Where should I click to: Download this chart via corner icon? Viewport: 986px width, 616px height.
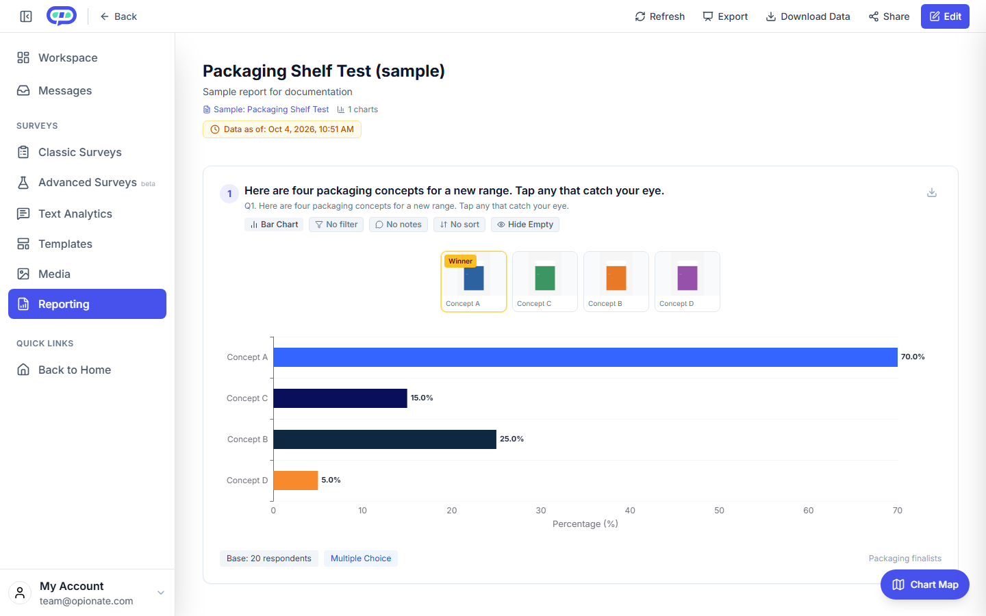pos(932,192)
